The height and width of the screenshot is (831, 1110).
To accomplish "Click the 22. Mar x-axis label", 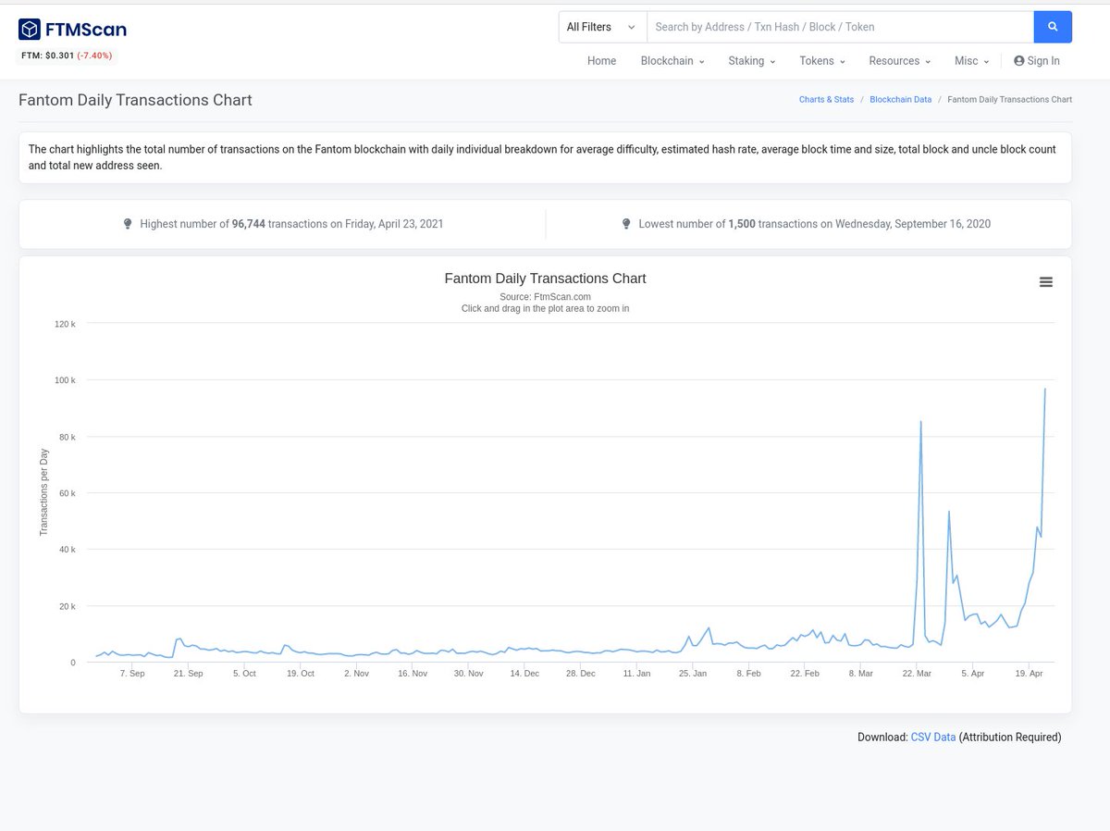I will click(917, 674).
